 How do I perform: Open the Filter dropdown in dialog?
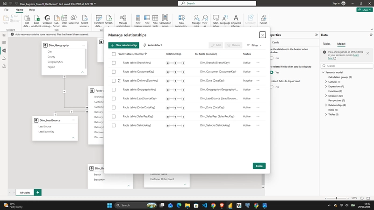(x=254, y=45)
